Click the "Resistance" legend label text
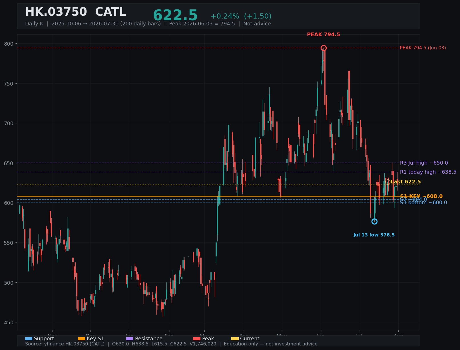Viewport: 460px width, 350px height. tap(149, 339)
